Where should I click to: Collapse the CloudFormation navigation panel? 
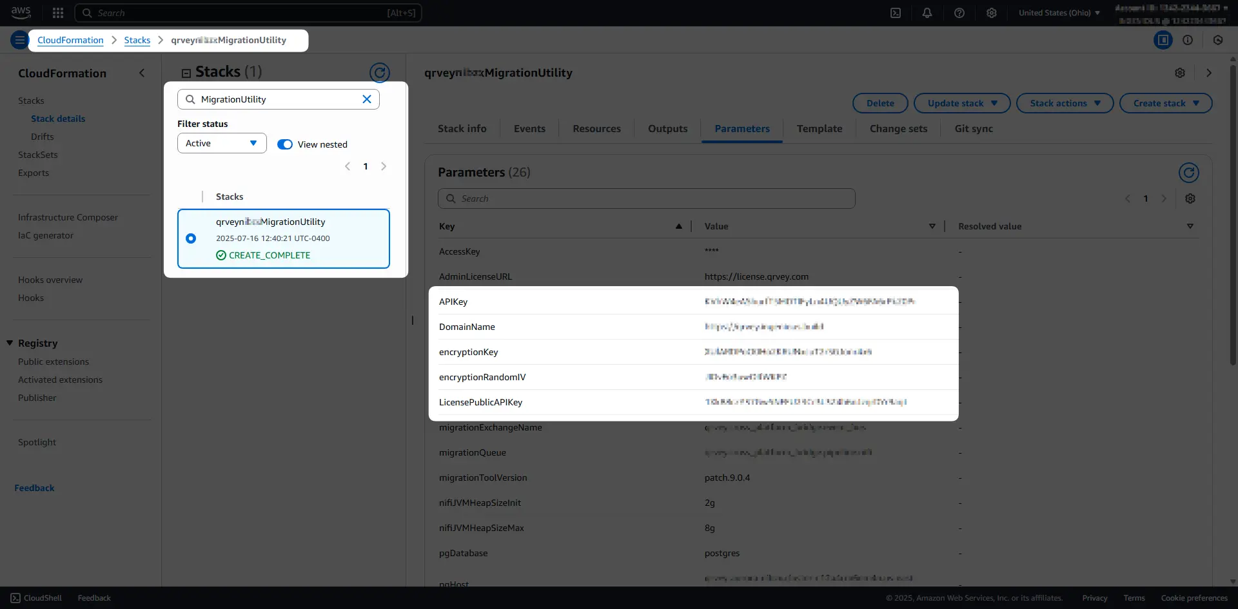[x=142, y=73]
